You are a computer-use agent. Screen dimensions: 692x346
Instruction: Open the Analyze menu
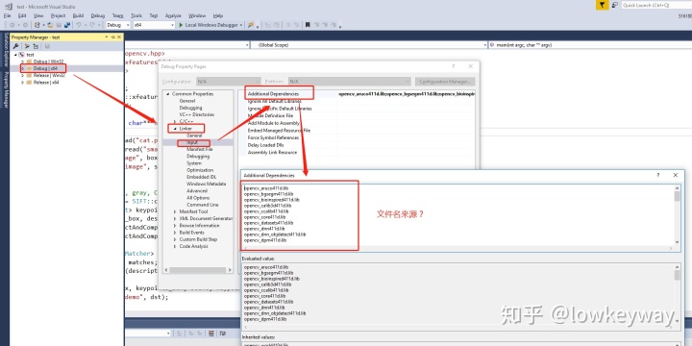(173, 15)
